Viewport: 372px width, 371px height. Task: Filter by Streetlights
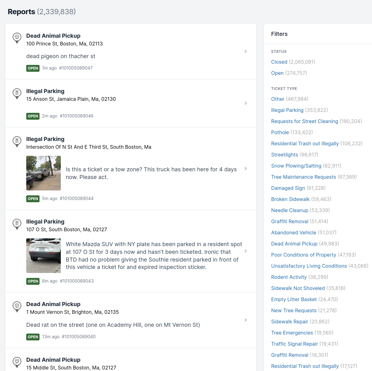pos(285,155)
